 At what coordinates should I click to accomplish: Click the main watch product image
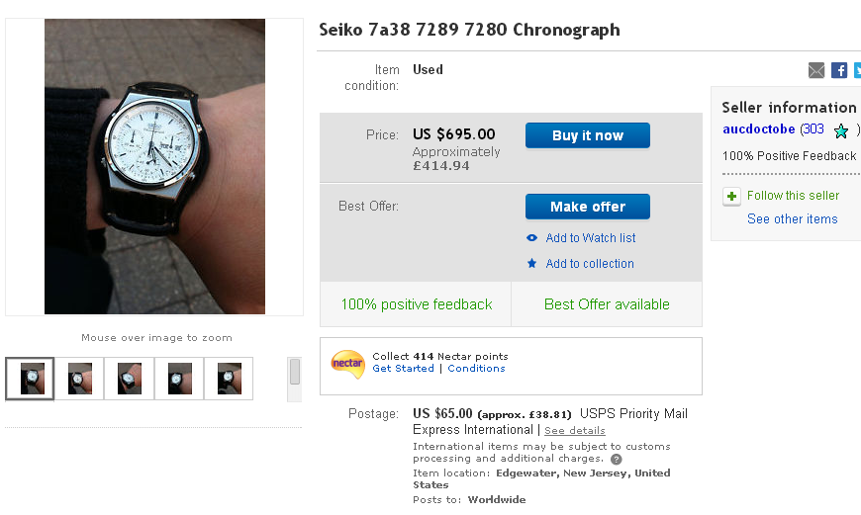154,166
